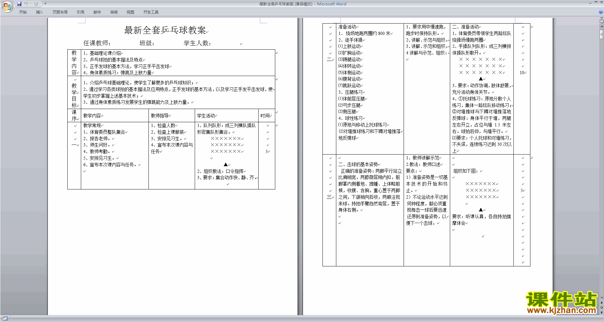This screenshot has width=604, height=322.
Task: Click the document title 最新全套乒乓球教案
Action: [165, 30]
